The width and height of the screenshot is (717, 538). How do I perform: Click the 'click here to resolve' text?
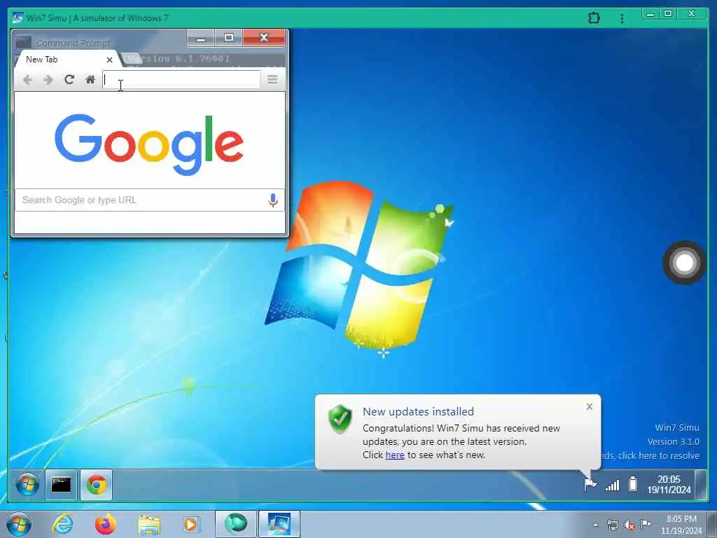(x=658, y=455)
